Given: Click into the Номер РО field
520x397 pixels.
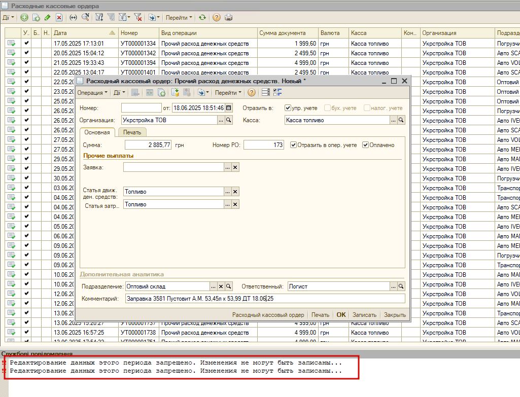Looking at the screenshot, I should [264, 145].
